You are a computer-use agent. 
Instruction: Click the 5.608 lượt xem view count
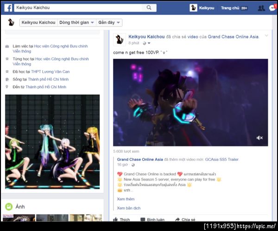coord(126,152)
